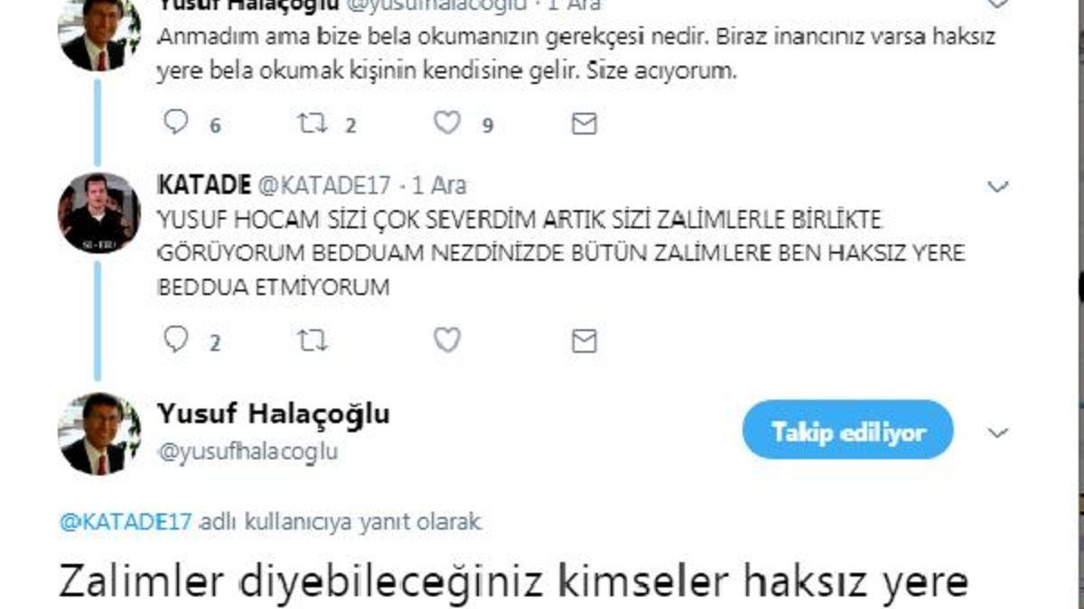Reply to Yusuf Halaçoğlu's first tweet

175,123
